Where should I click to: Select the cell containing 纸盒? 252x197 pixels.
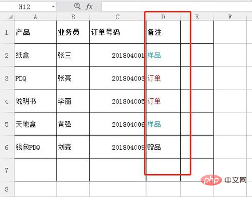pos(35,55)
